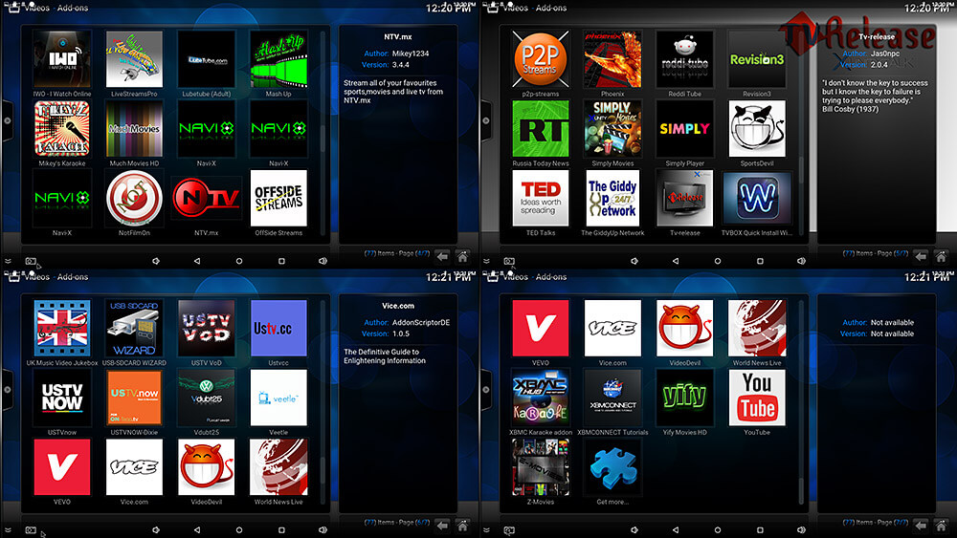Open the Vdubt25 add-on
Image resolution: width=957 pixels, height=538 pixels.
tap(207, 398)
